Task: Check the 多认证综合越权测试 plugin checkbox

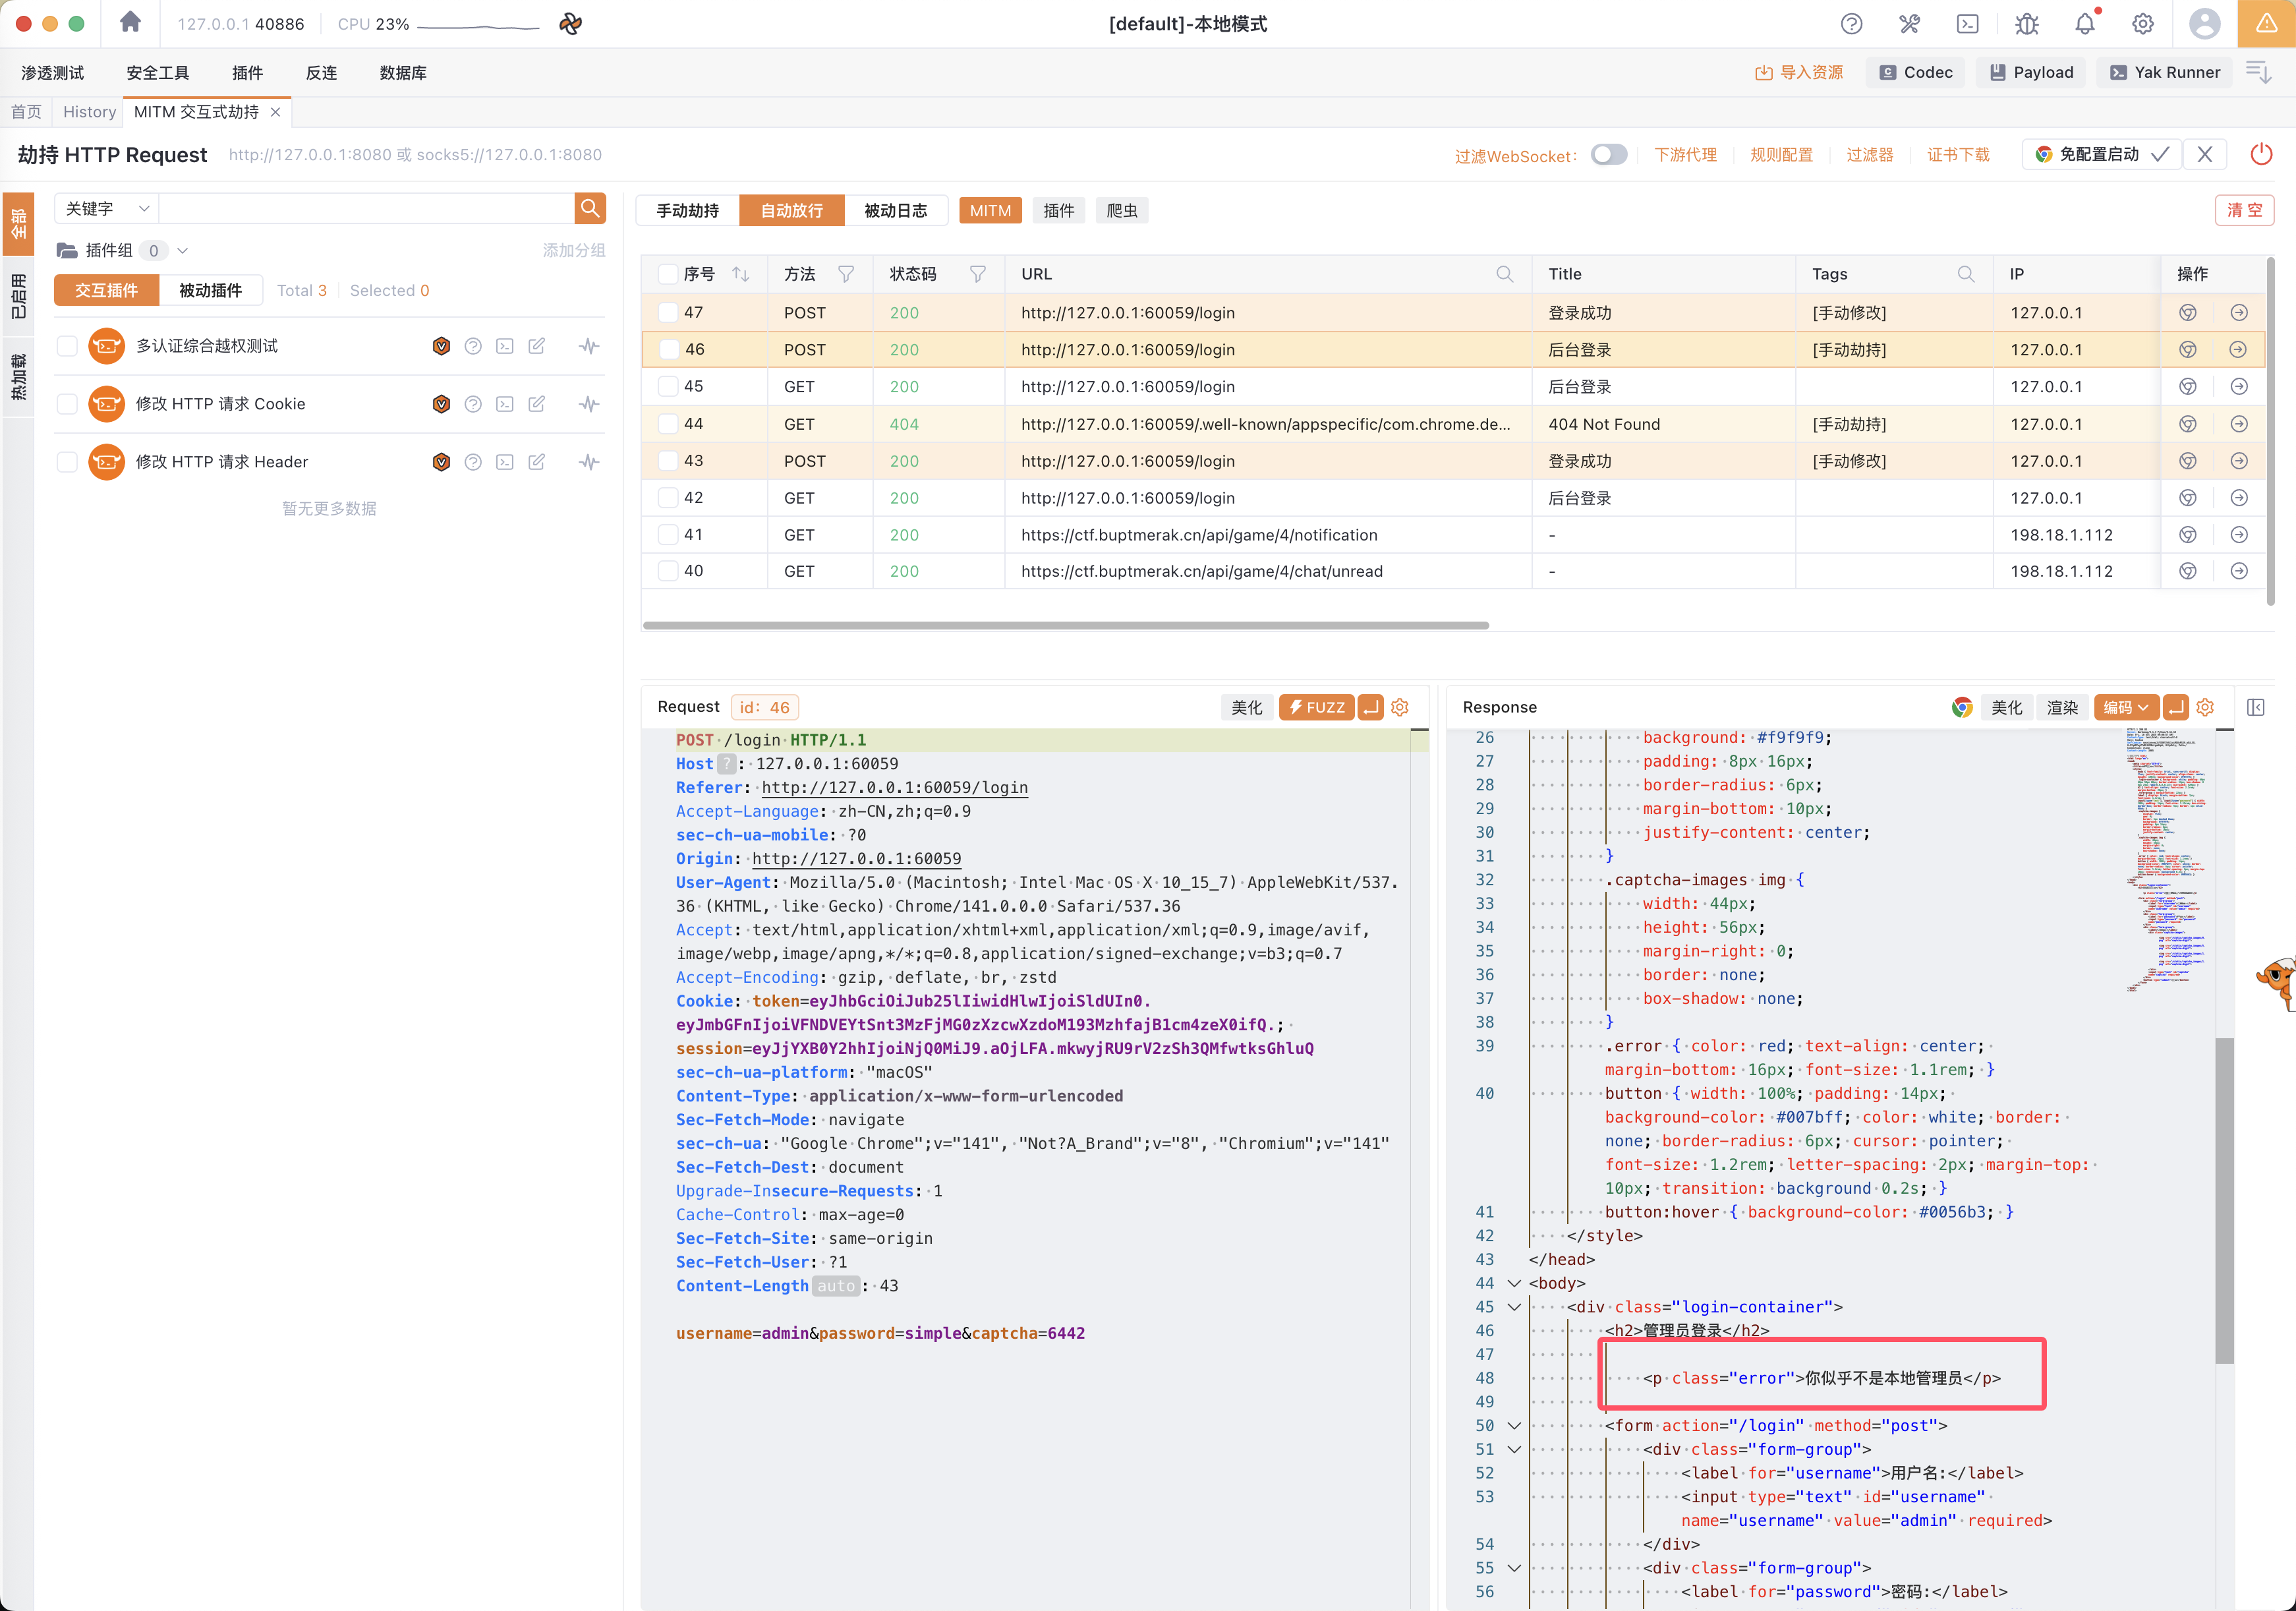Action: (x=67, y=346)
